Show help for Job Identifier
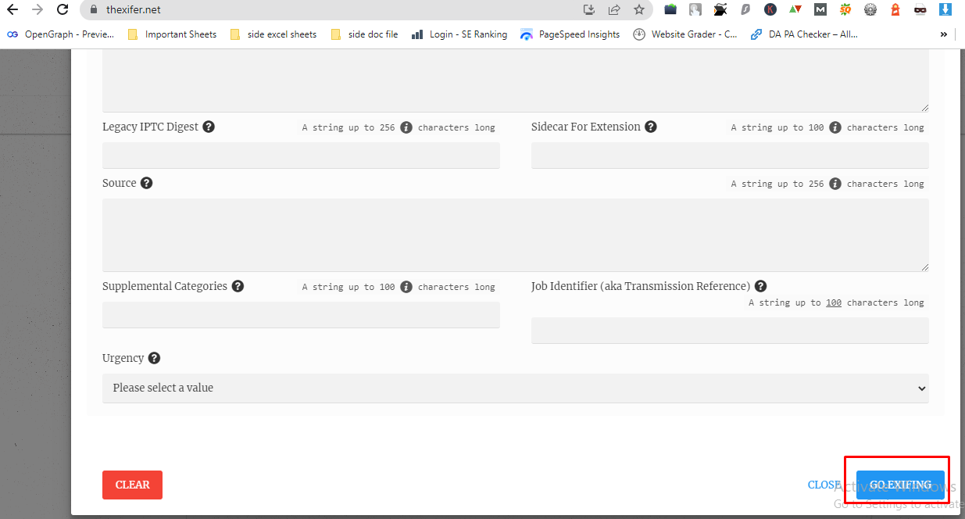This screenshot has width=965, height=519. coord(760,286)
